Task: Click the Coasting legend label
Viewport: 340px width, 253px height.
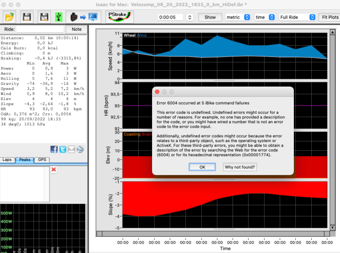Action: click(132, 134)
